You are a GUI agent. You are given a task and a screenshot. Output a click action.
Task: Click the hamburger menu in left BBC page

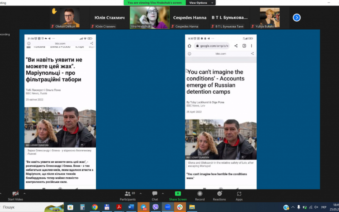[x=28, y=47]
